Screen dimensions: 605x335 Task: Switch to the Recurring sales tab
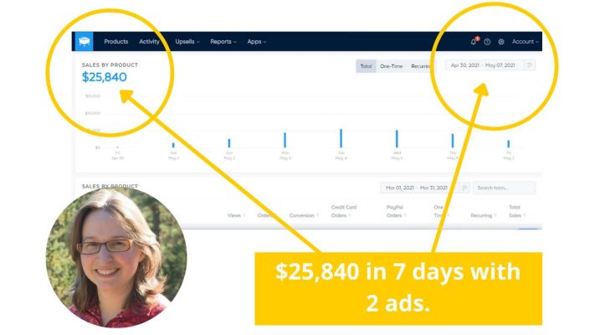(x=420, y=66)
